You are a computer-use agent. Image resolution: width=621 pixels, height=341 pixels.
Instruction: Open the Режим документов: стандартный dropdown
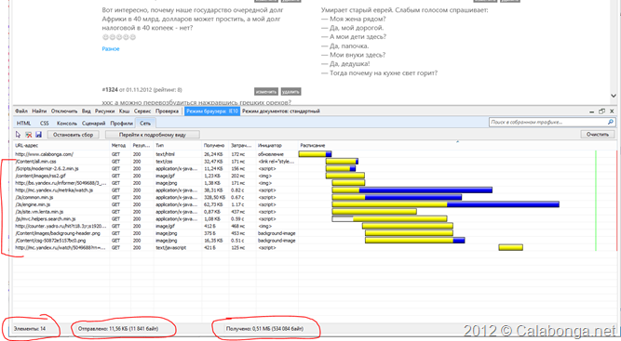[281, 111]
